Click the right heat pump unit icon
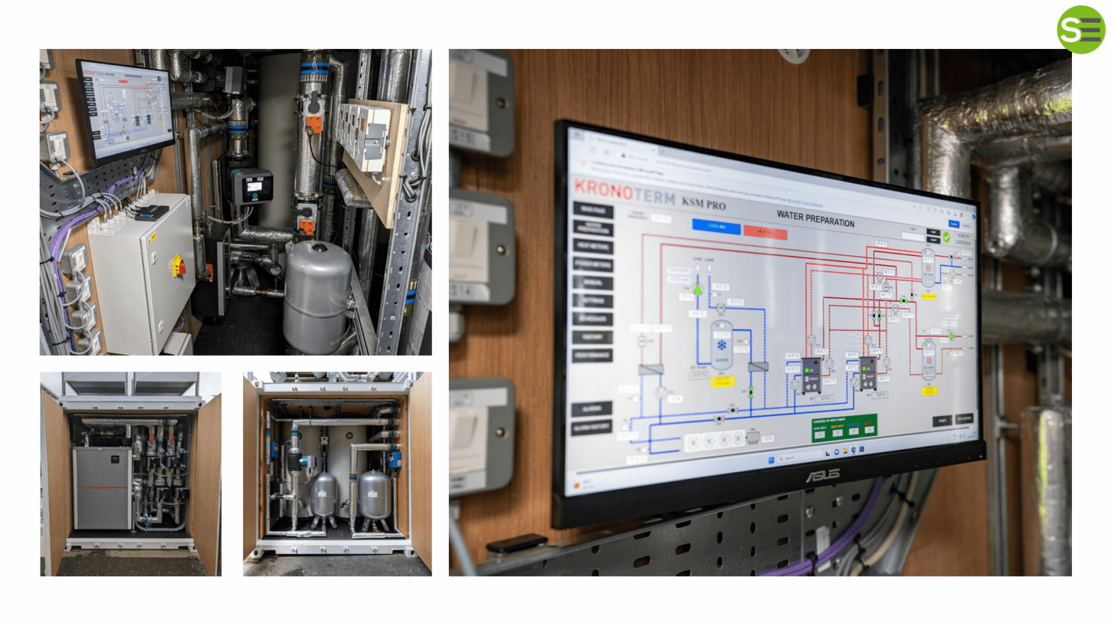1111x623 pixels. [866, 371]
